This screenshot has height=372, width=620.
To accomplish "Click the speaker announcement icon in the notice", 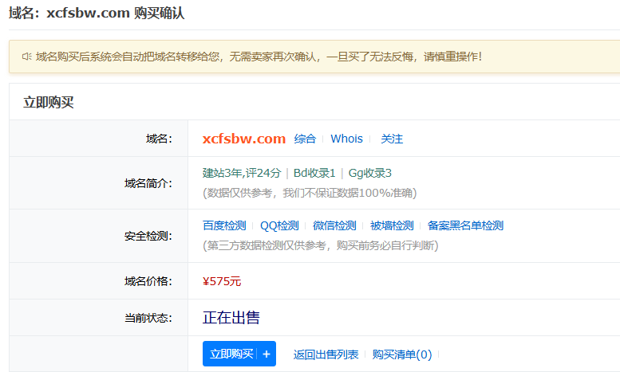I will 26,57.
